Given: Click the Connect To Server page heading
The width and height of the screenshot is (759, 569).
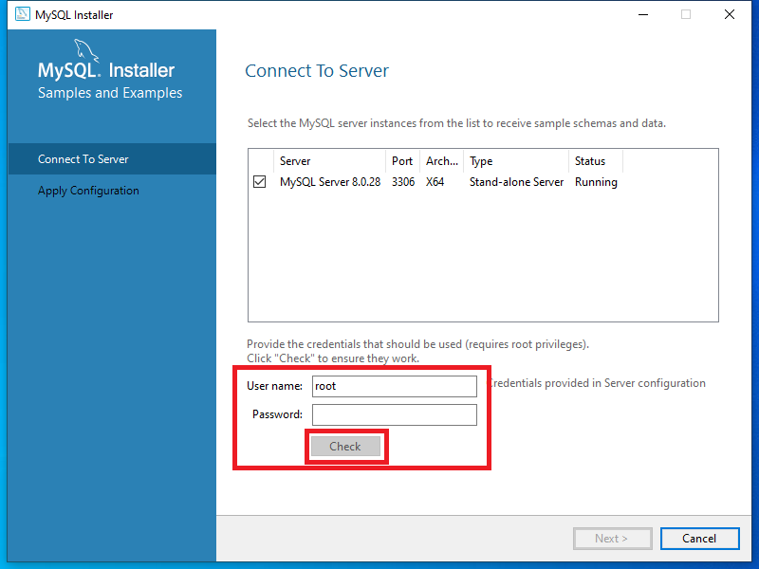Looking at the screenshot, I should (x=317, y=70).
